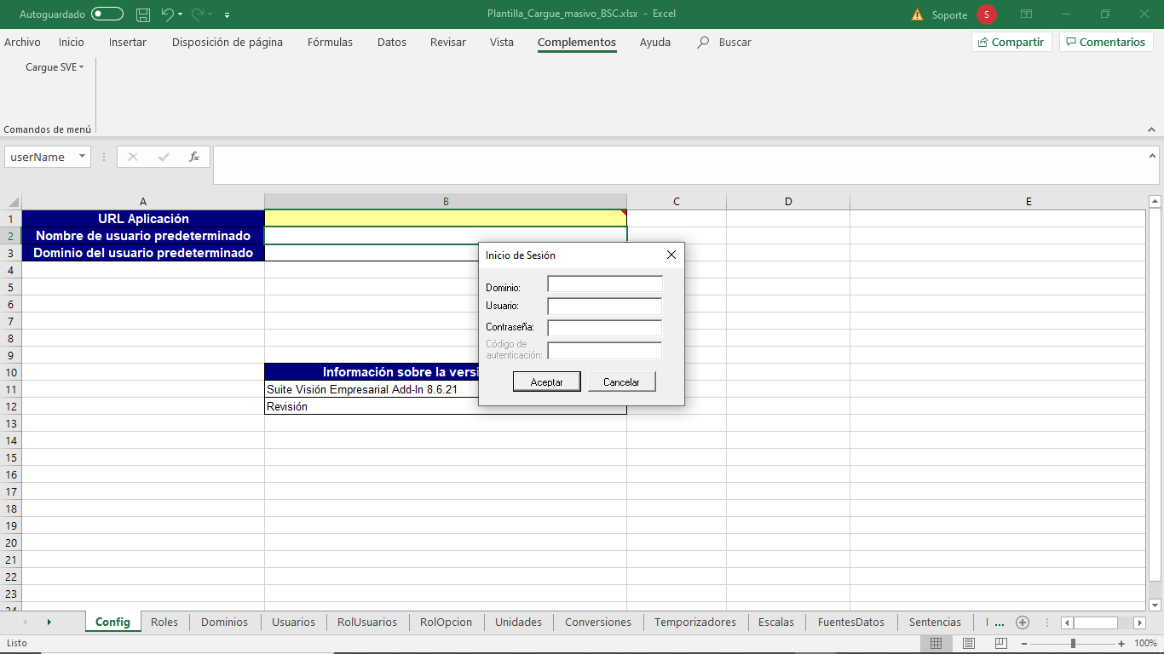Click the Save icon in title bar
The height and width of the screenshot is (654, 1164).
coord(143,14)
